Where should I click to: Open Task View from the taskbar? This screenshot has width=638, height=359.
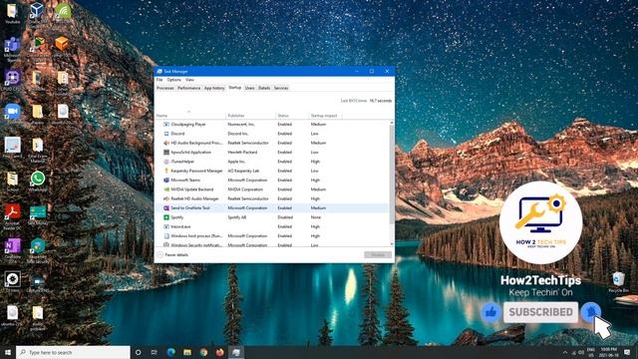tap(155, 352)
